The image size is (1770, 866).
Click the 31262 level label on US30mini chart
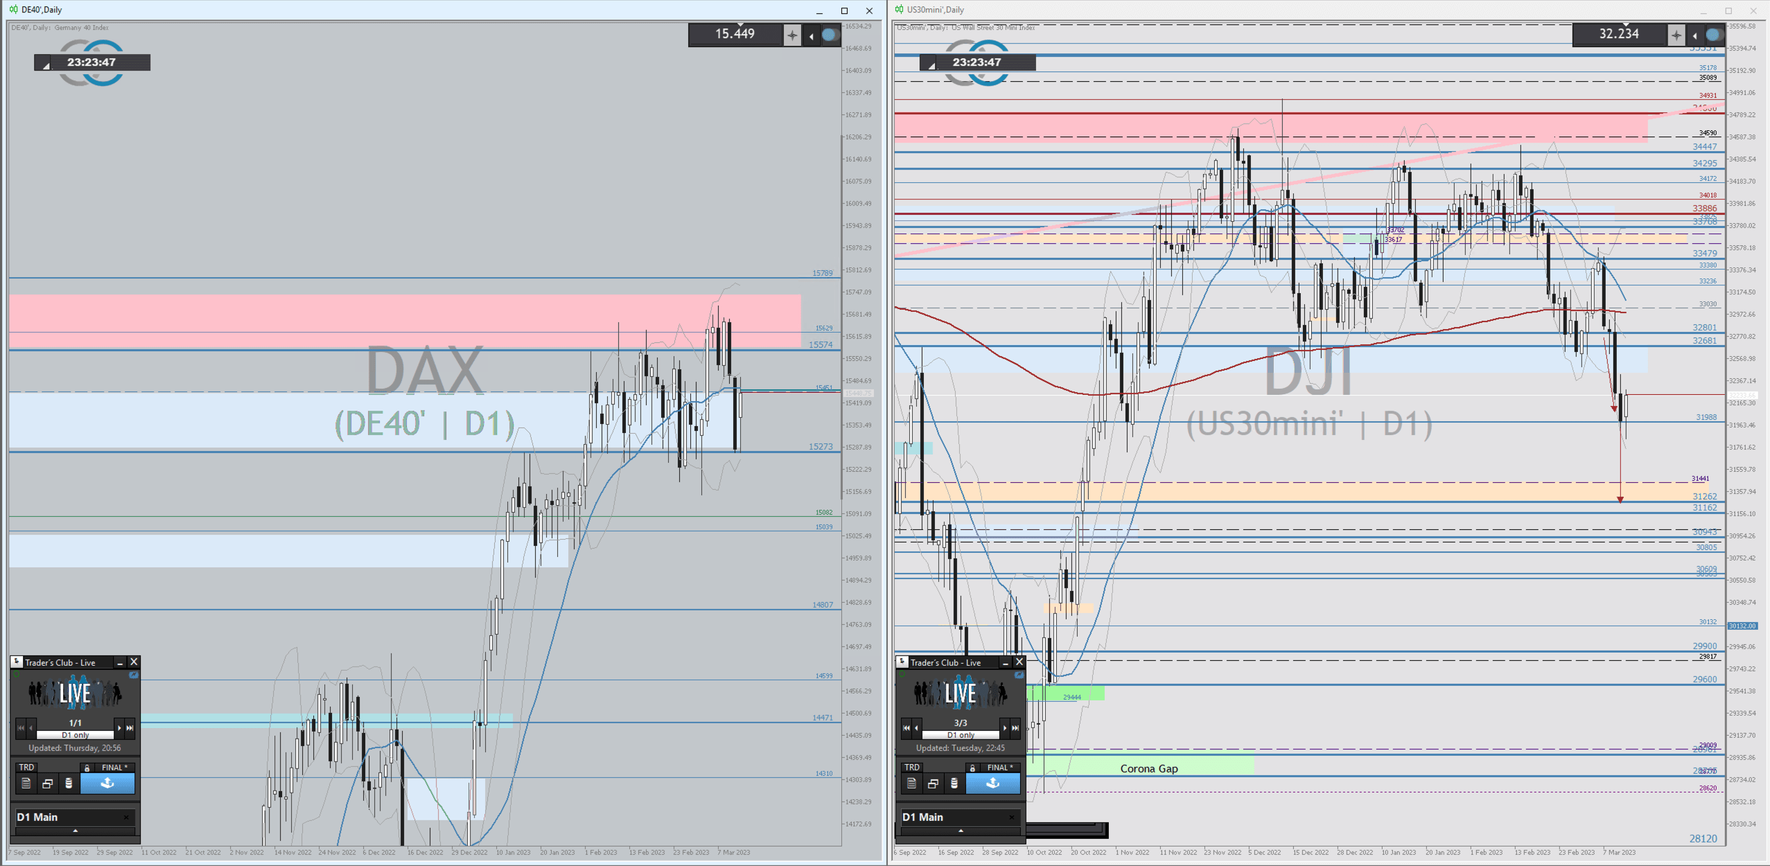click(x=1705, y=496)
